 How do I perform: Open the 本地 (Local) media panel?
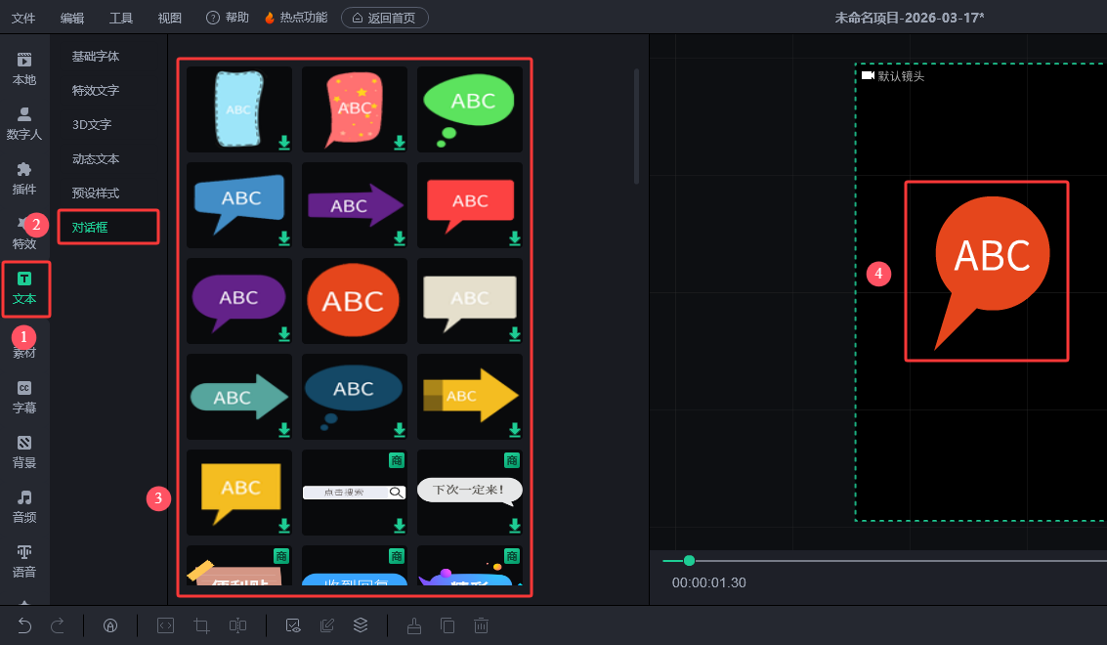[x=24, y=68]
